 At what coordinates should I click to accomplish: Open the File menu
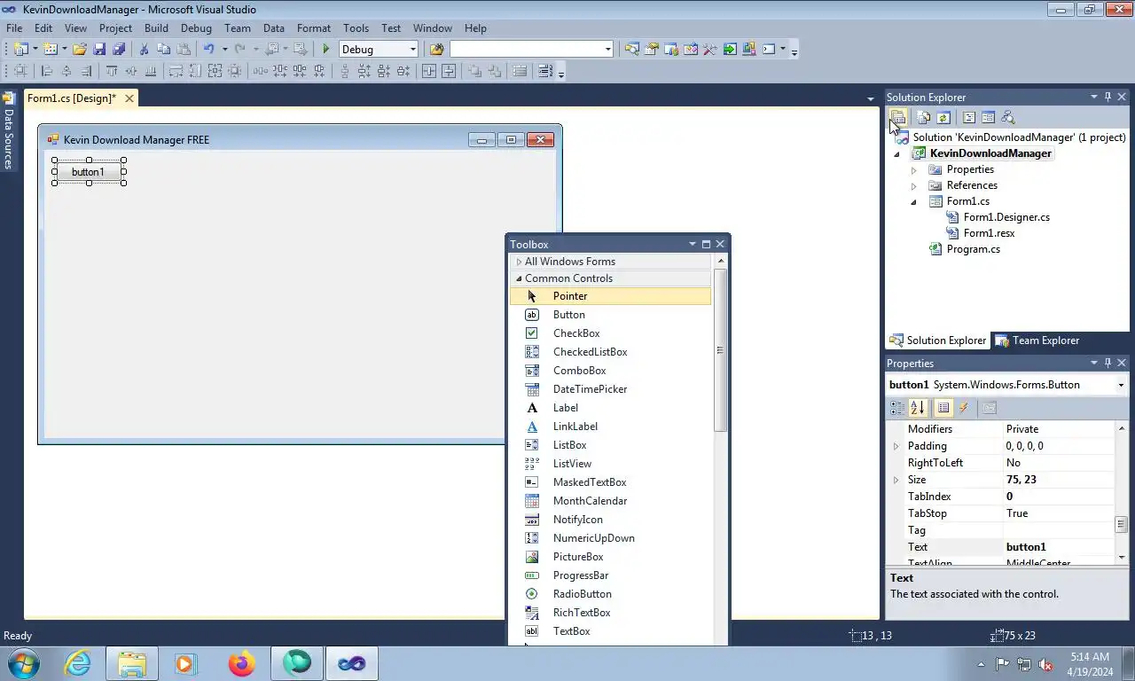14,28
